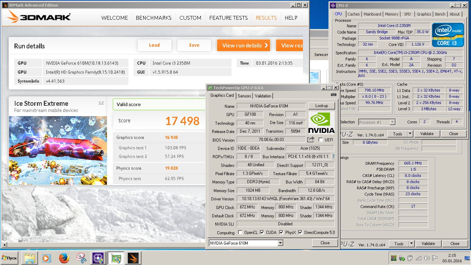Screen dimensions: 471x265
Task: Open the NVIDIA GeForce 610M GPU selector dropdown
Action: [x=246, y=243]
